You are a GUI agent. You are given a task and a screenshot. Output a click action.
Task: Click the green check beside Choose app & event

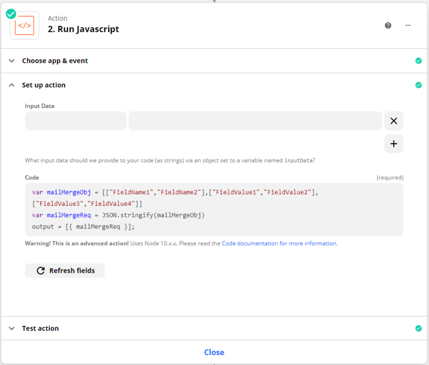click(419, 61)
